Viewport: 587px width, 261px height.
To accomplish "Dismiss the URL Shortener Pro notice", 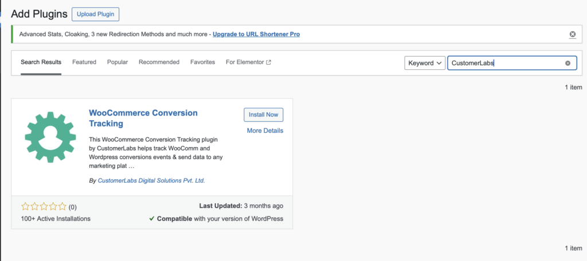I will pos(572,34).
